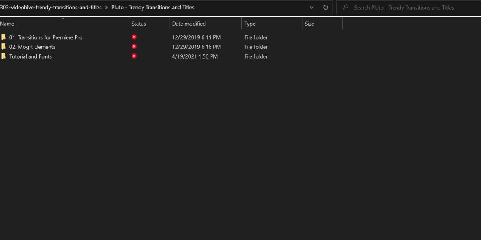Screen dimensions: 481x240
Task: Click the red sync error icon for 01. Transitions
Action: pos(134,37)
